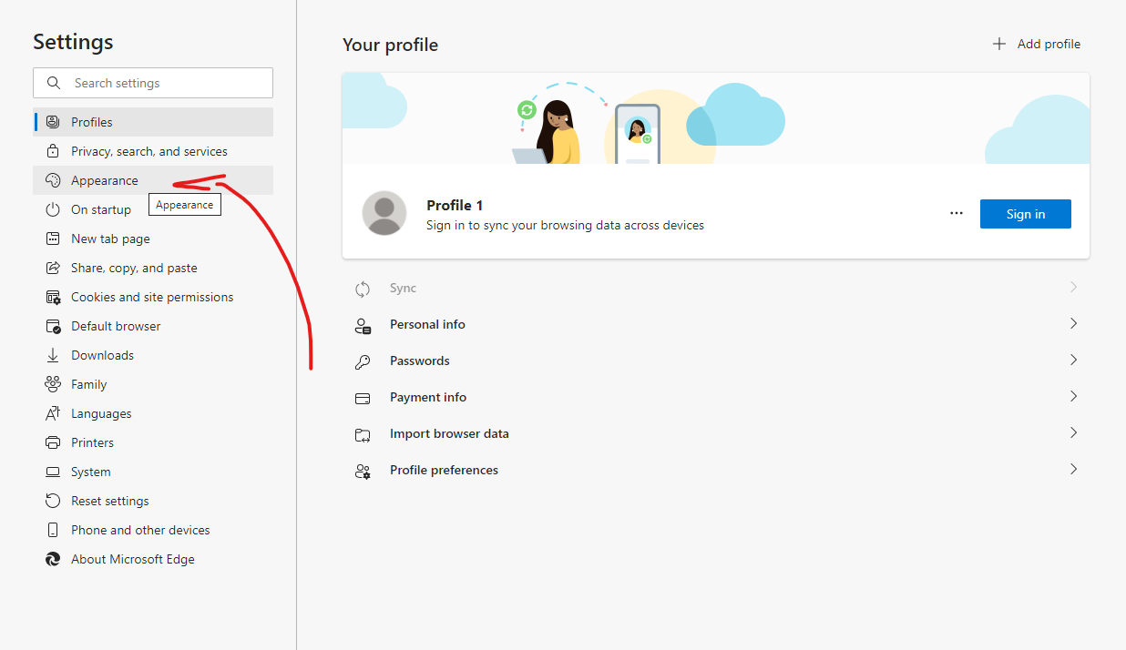Screen dimensions: 1126x650
Task: Click the On startup power icon
Action: coord(53,209)
